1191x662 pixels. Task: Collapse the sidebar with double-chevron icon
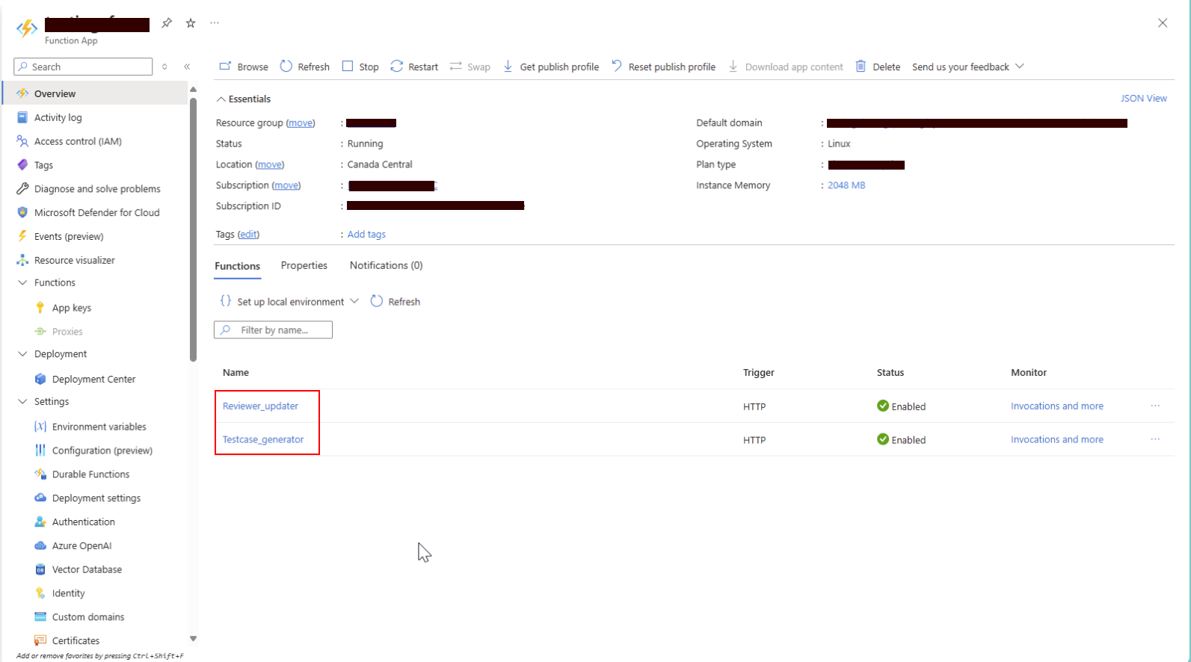click(x=187, y=66)
